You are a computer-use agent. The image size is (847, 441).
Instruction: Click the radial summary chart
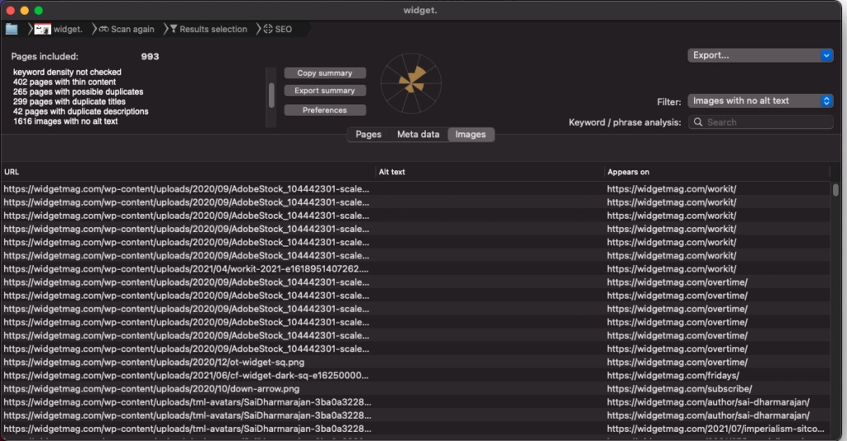click(411, 83)
